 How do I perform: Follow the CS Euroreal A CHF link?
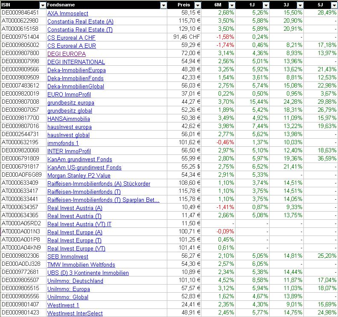point(71,38)
